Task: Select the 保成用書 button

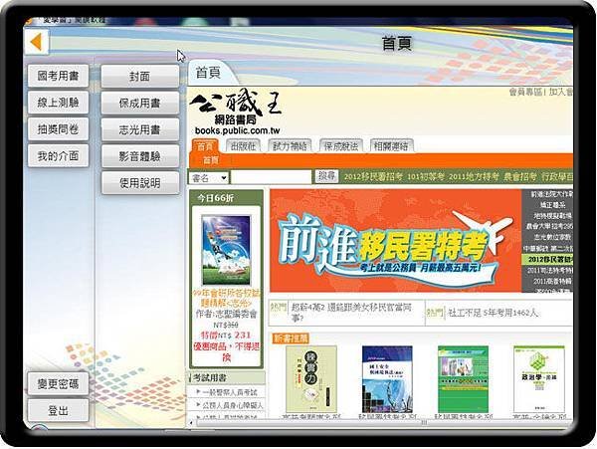Action: [x=139, y=103]
